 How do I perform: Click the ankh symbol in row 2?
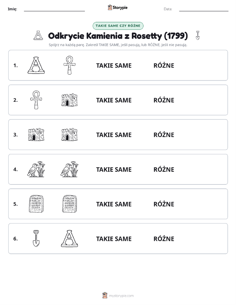(x=36, y=100)
